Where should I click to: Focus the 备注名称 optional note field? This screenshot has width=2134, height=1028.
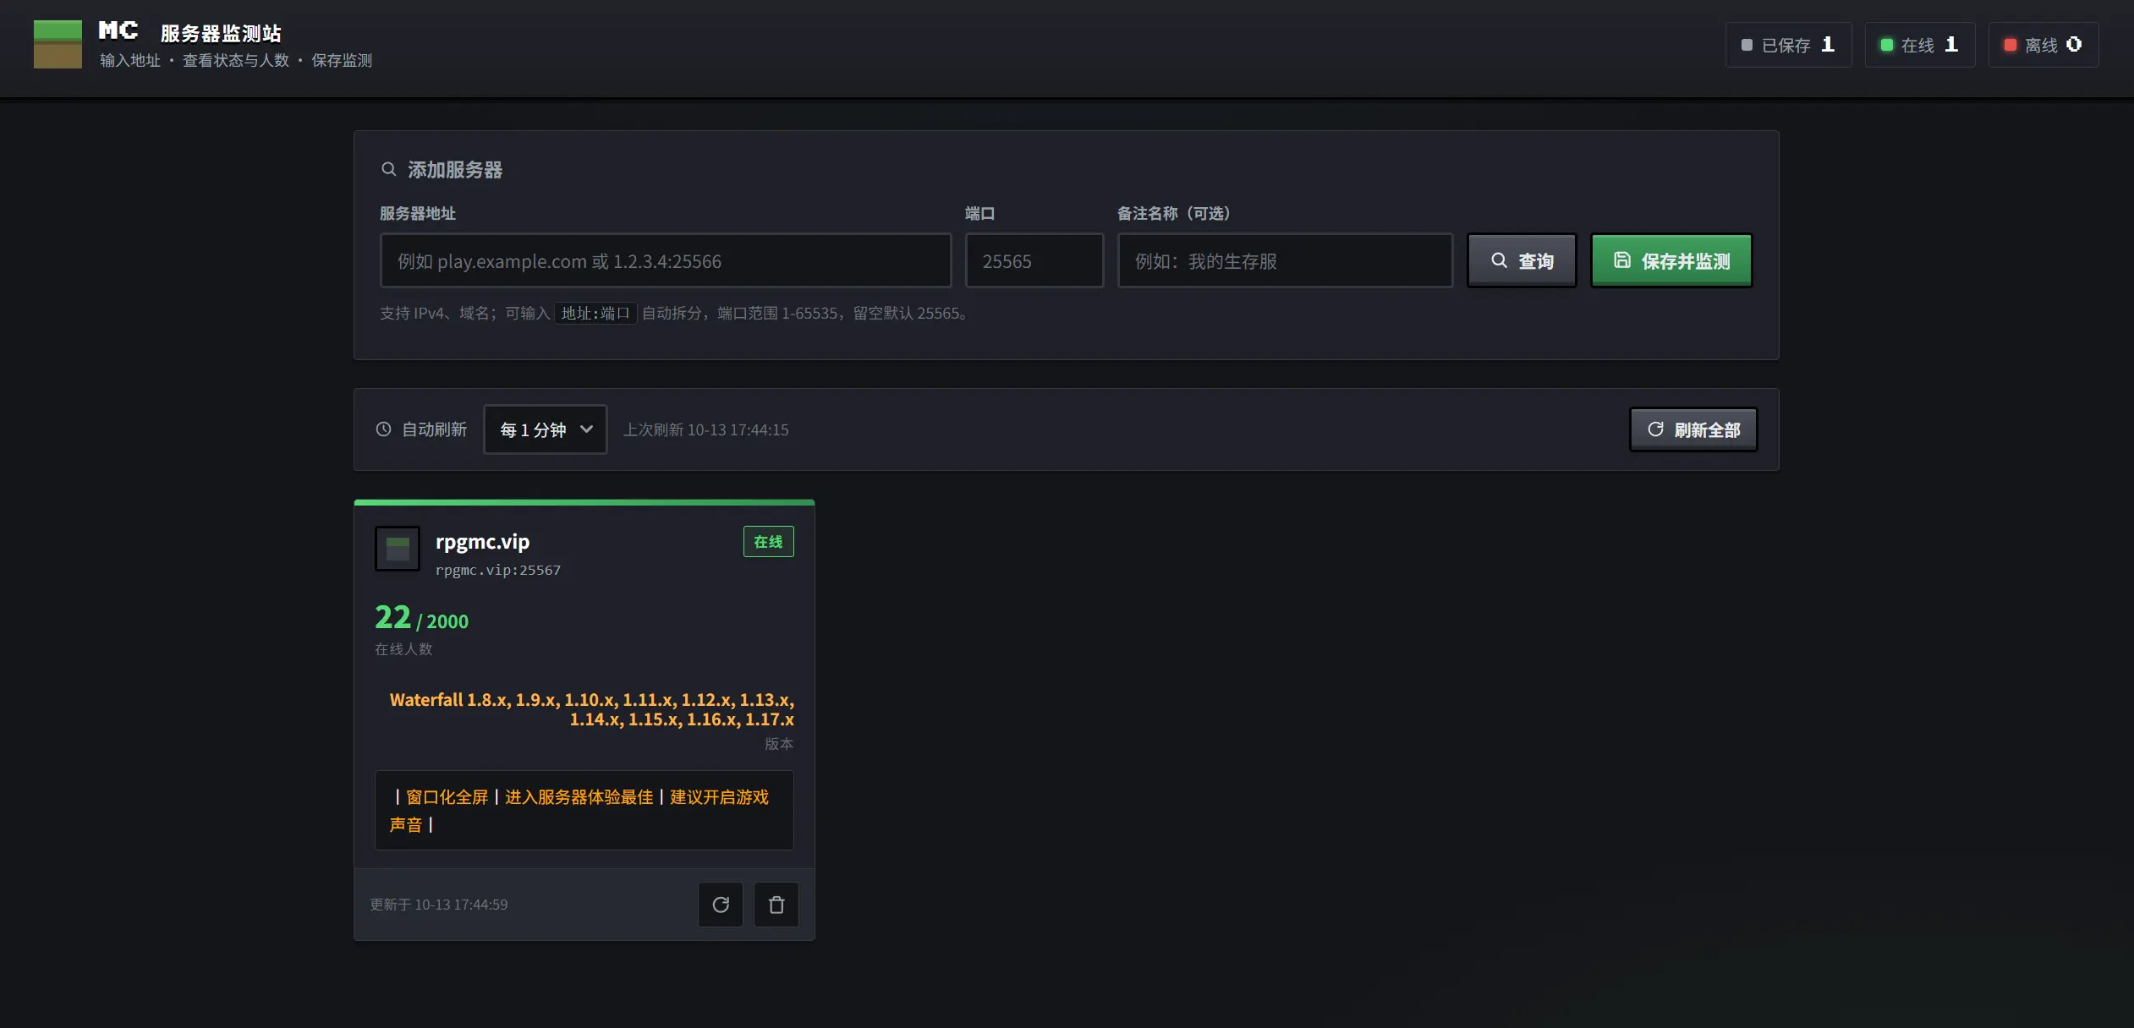click(x=1286, y=260)
